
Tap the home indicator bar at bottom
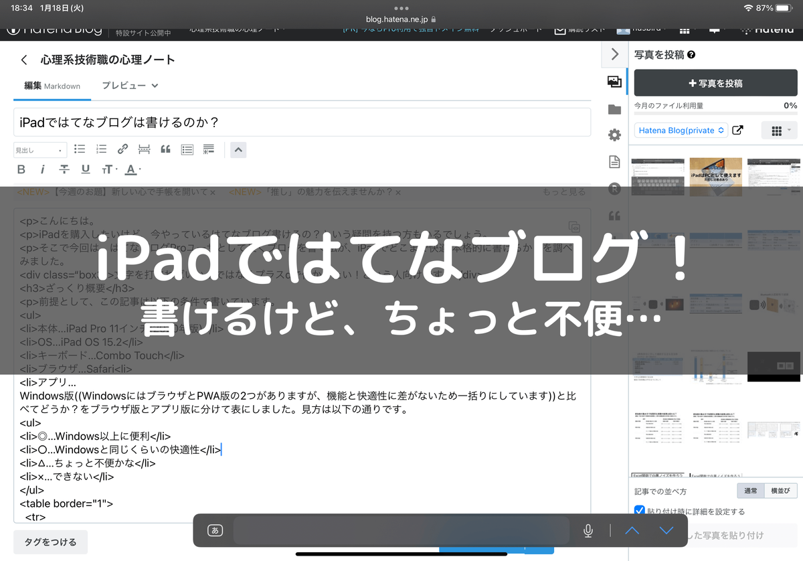pos(401,554)
